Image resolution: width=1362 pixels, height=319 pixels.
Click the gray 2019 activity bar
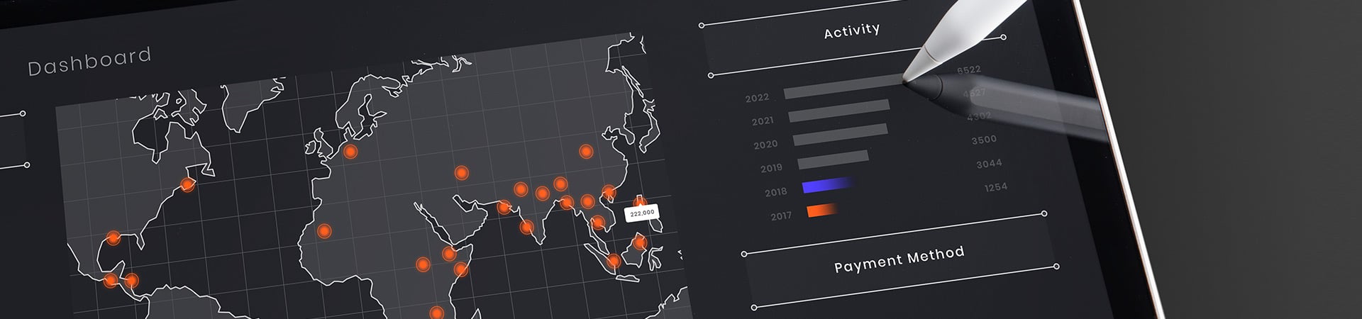833,159
